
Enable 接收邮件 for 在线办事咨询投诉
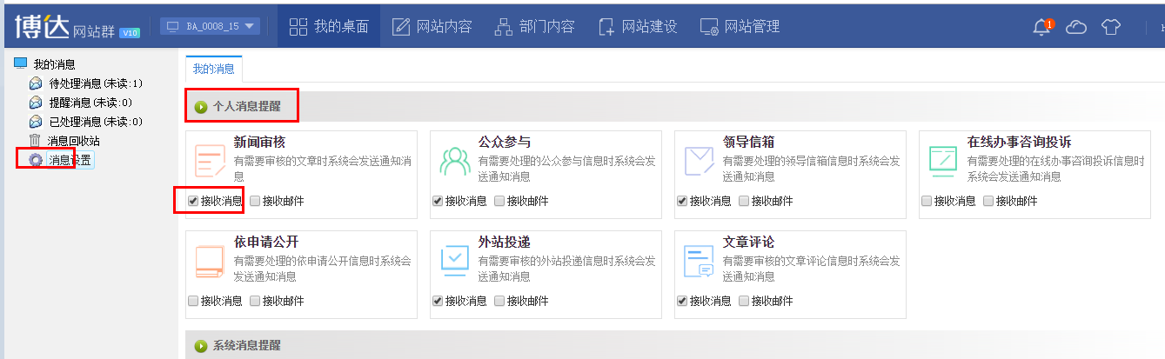pyautogui.click(x=988, y=201)
